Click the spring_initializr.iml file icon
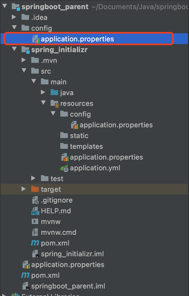 click(x=36, y=254)
